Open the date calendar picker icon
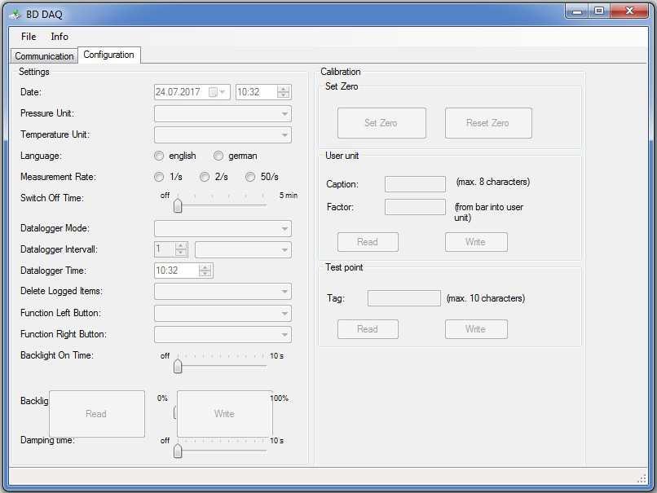Image resolution: width=657 pixels, height=493 pixels. tap(217, 92)
